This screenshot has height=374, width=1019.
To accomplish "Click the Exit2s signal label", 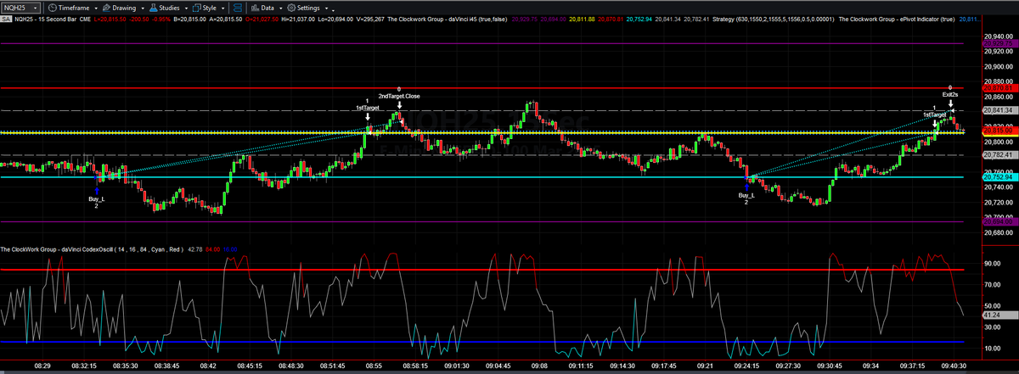I will point(951,93).
